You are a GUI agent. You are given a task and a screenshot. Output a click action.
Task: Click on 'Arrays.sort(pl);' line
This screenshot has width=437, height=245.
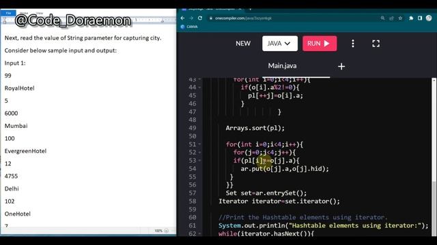click(255, 128)
